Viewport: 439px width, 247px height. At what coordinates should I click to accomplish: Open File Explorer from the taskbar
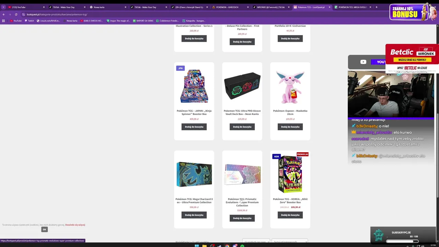click(204, 246)
